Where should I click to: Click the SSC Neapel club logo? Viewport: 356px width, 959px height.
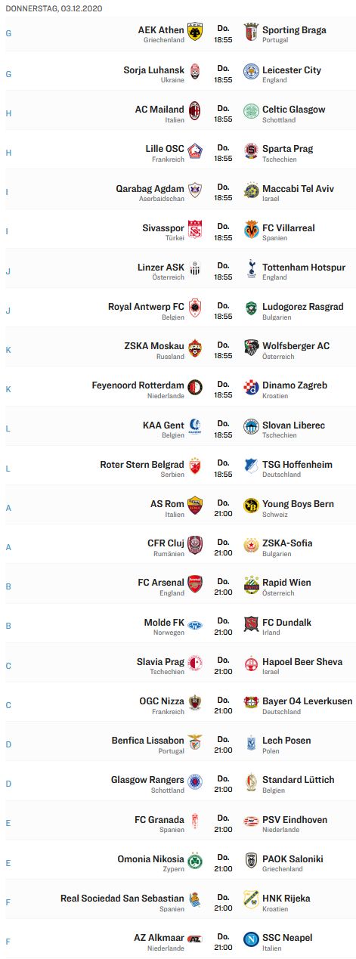[251, 939]
